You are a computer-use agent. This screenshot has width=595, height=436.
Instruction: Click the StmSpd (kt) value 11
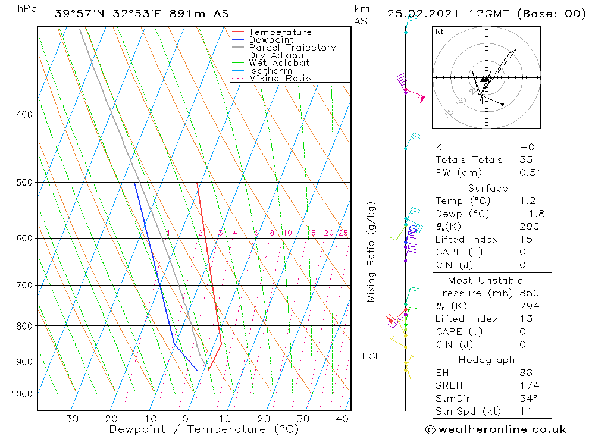tap(525, 412)
